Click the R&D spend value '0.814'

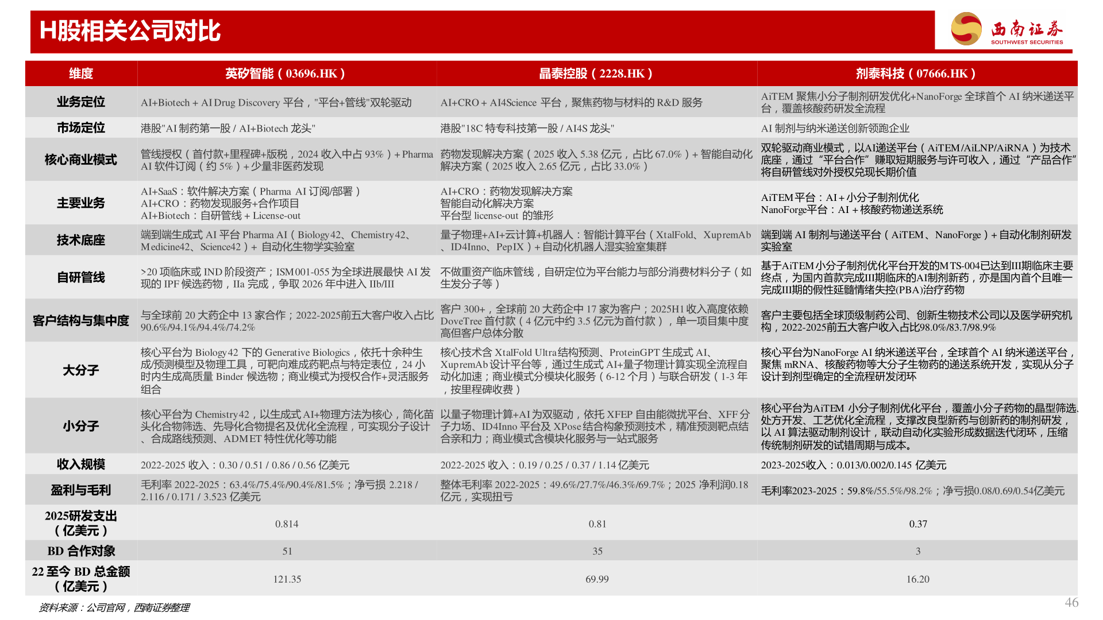(287, 524)
